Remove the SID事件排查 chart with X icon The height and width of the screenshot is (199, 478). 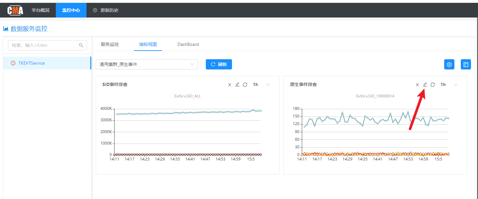(x=229, y=85)
